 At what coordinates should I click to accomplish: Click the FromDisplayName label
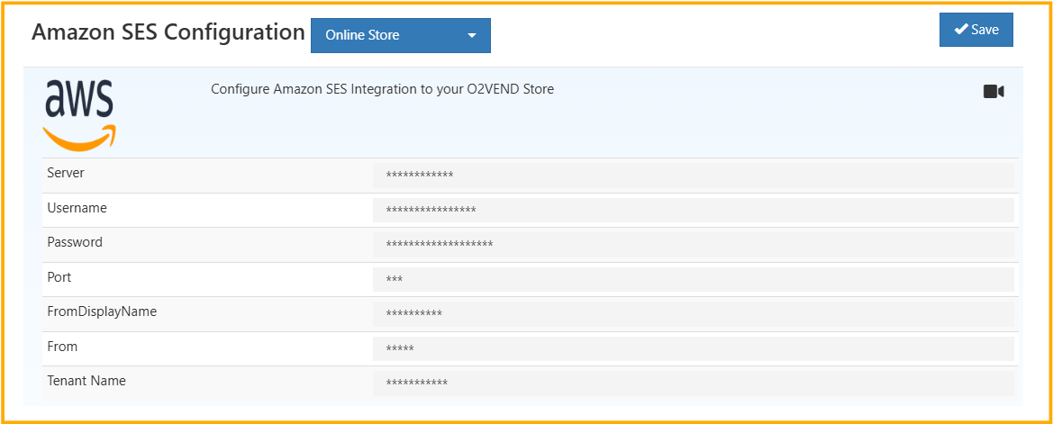click(102, 311)
